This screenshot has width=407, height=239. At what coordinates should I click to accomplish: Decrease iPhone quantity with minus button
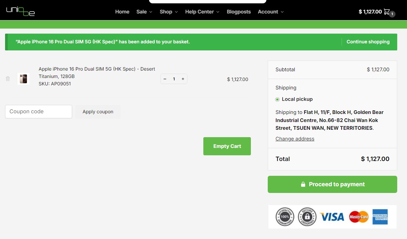tap(165, 79)
